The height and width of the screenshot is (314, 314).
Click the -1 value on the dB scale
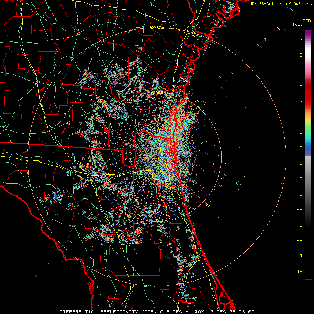point(300,163)
